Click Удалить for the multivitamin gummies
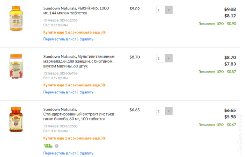 point(86,92)
